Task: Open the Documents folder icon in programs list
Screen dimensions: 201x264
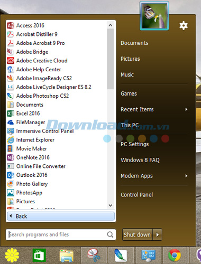Action: tap(11, 105)
